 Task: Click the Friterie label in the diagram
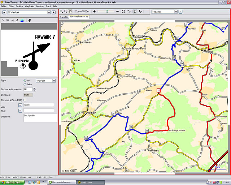point(22,61)
